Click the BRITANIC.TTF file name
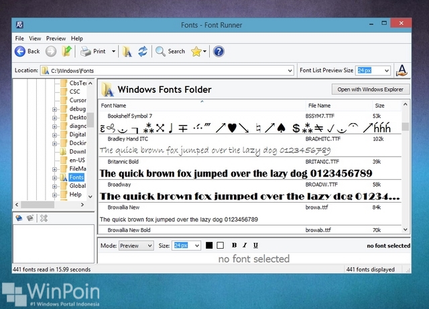 pos(322,162)
